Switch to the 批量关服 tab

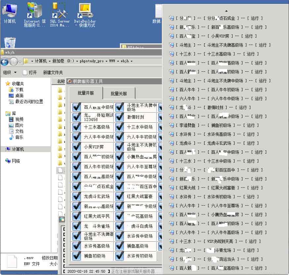(x=119, y=94)
